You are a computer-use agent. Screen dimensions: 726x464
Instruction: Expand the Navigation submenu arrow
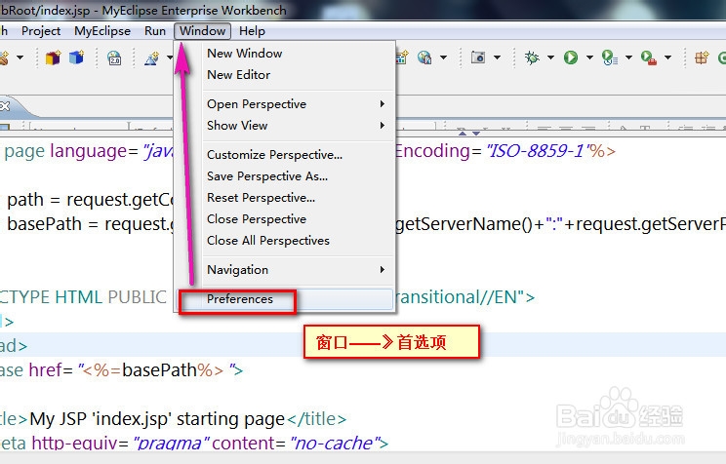point(383,269)
